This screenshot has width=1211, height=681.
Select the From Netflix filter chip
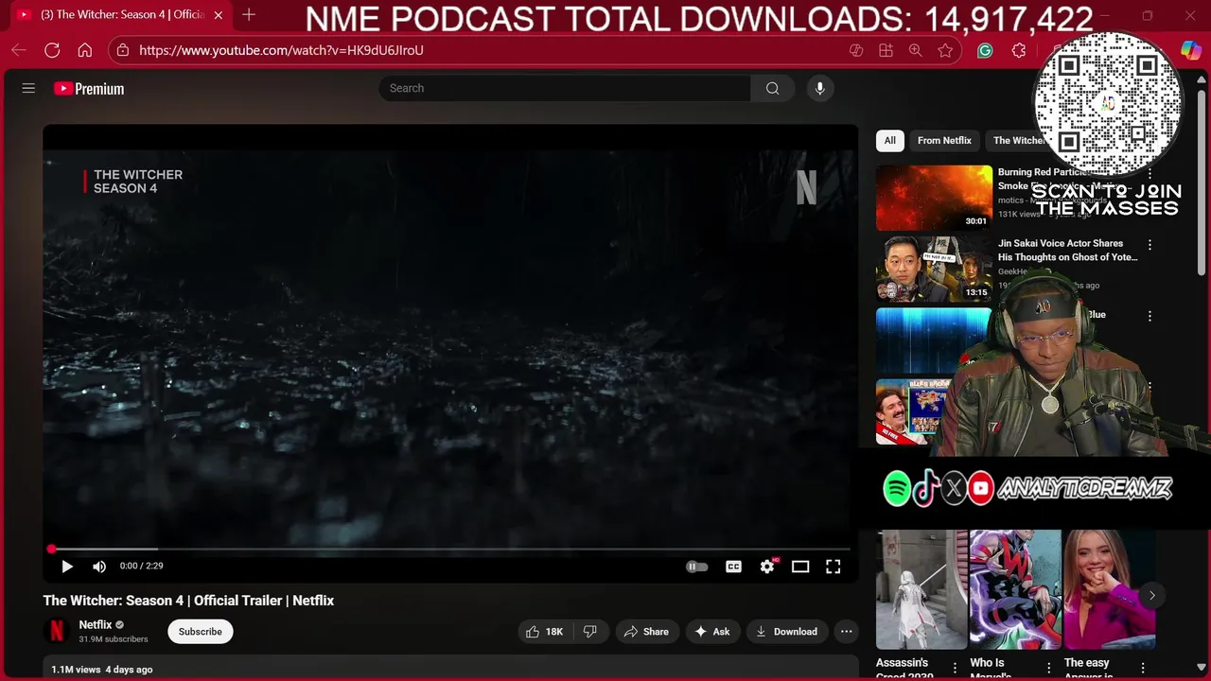pyautogui.click(x=944, y=140)
